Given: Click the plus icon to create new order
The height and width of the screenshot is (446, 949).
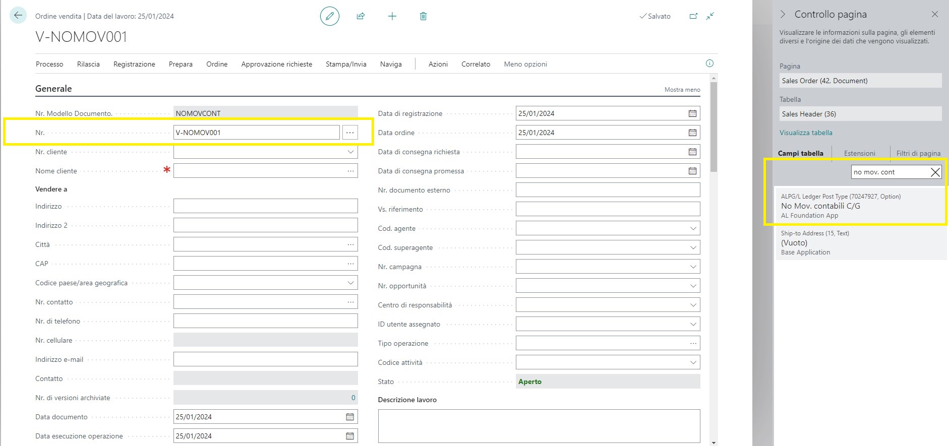Looking at the screenshot, I should (392, 16).
